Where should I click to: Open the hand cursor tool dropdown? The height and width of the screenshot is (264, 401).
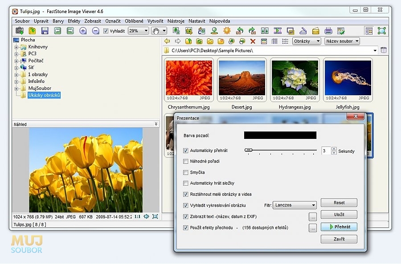(159, 31)
